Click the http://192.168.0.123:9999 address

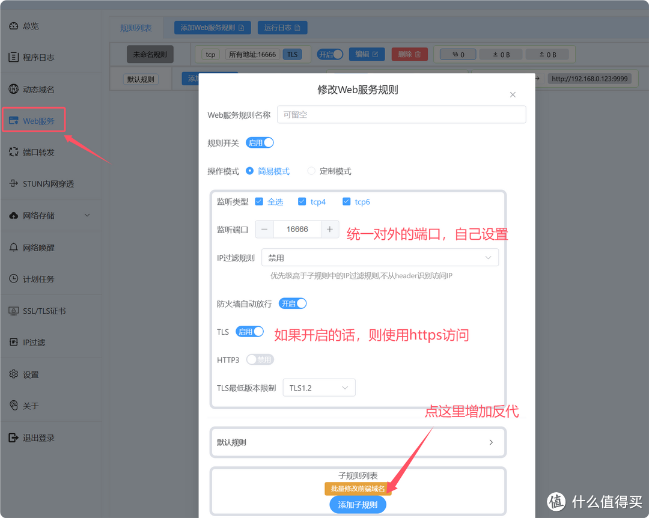tap(590, 79)
